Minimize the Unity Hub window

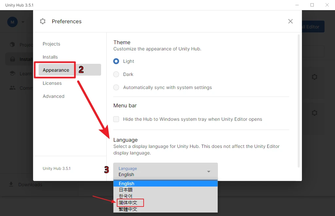click(297, 5)
